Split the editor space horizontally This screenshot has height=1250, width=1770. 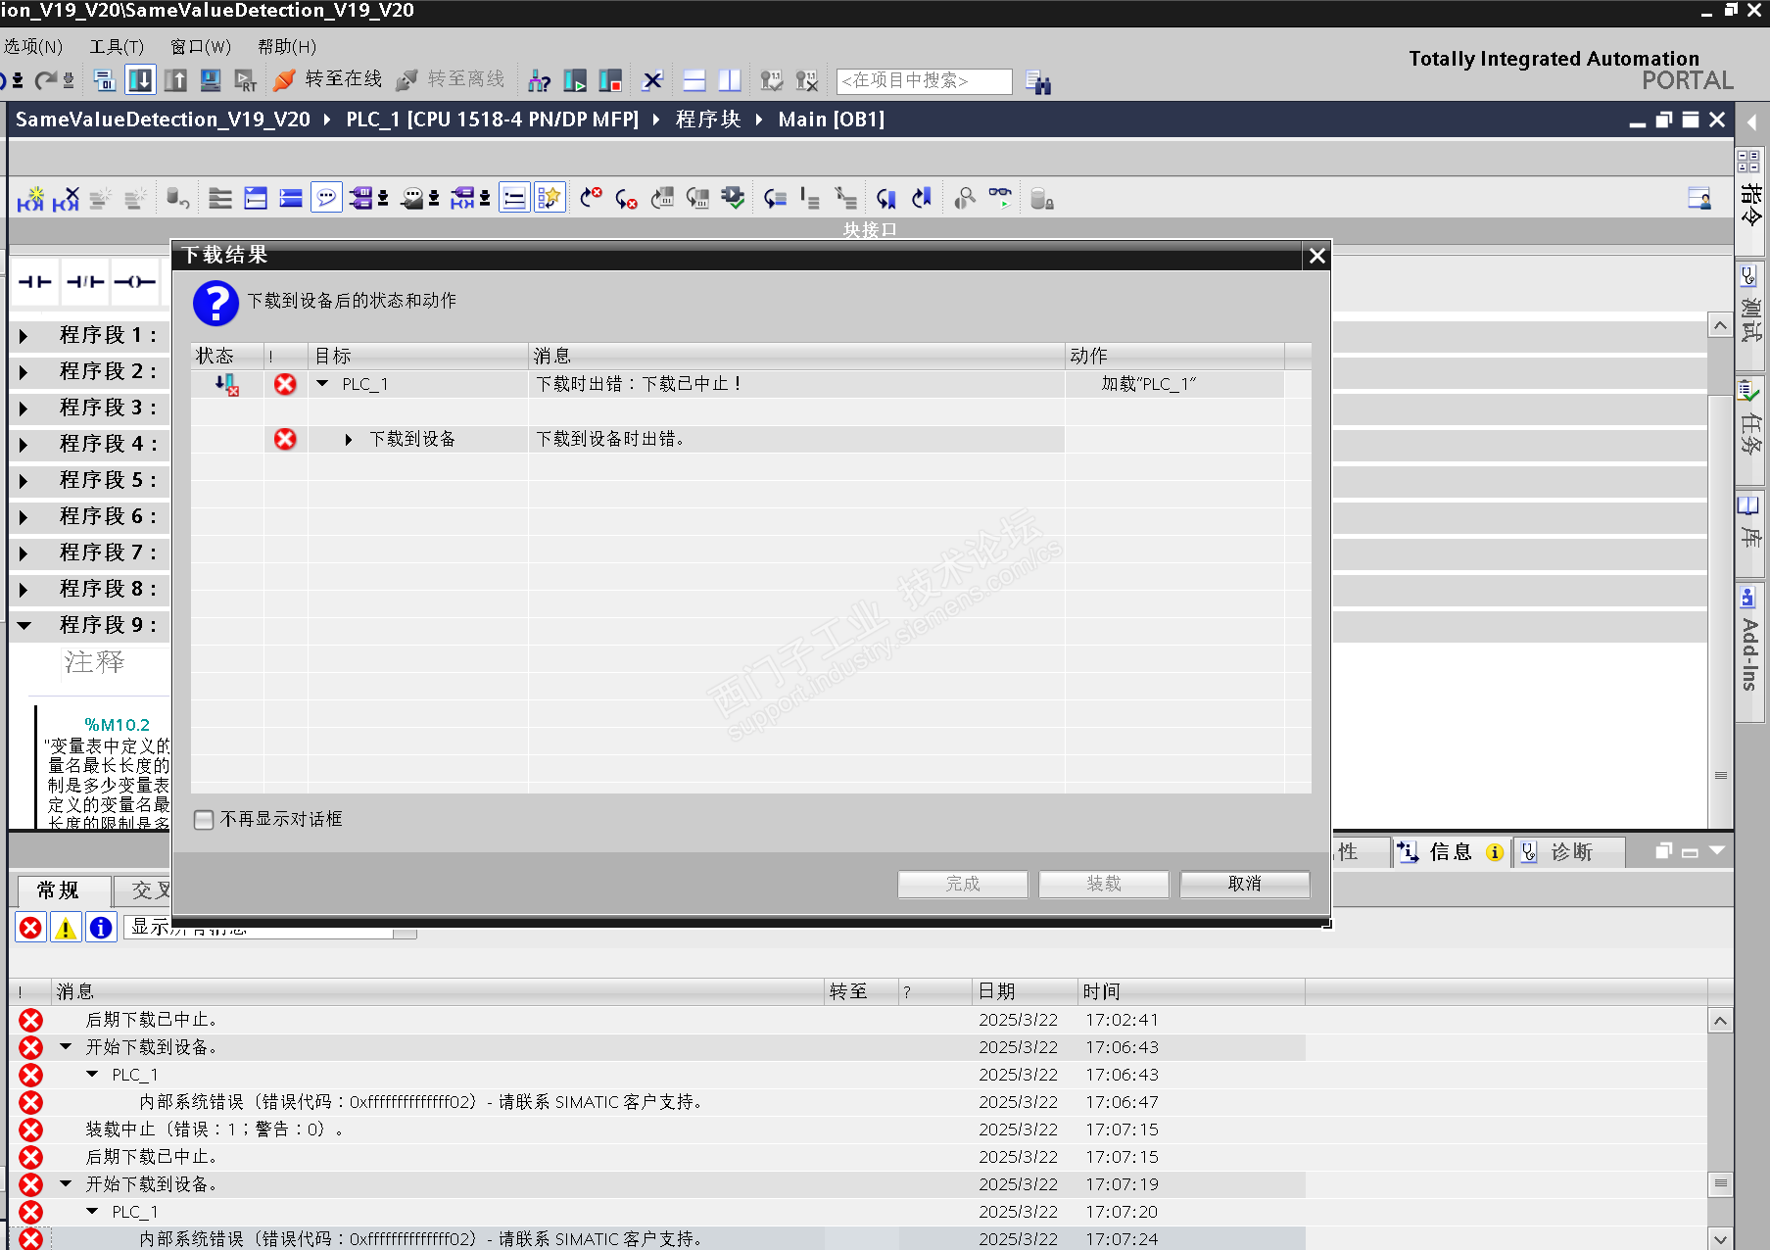tap(694, 80)
